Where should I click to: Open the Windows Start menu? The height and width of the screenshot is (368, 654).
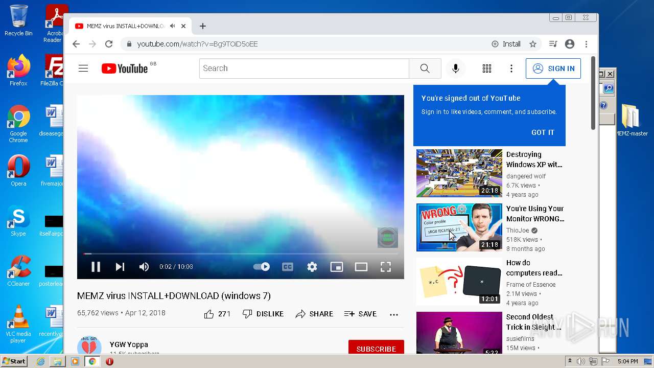(14, 361)
